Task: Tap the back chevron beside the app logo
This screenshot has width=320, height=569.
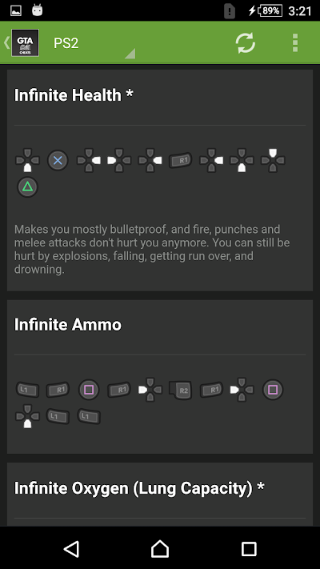Action: coord(6,43)
